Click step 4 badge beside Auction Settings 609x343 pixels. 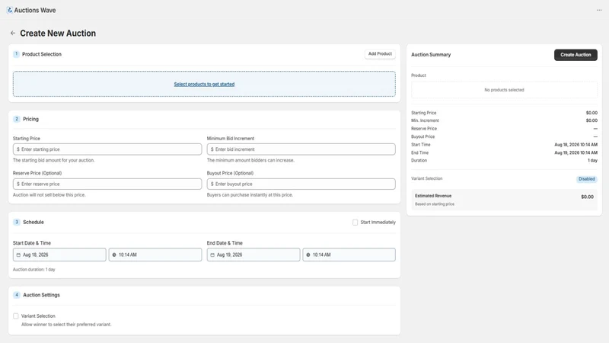[x=16, y=295]
